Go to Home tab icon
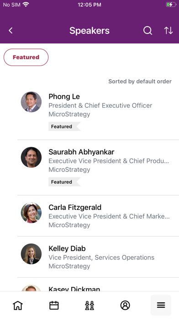Screen dimensions: 179x319 point(18,305)
